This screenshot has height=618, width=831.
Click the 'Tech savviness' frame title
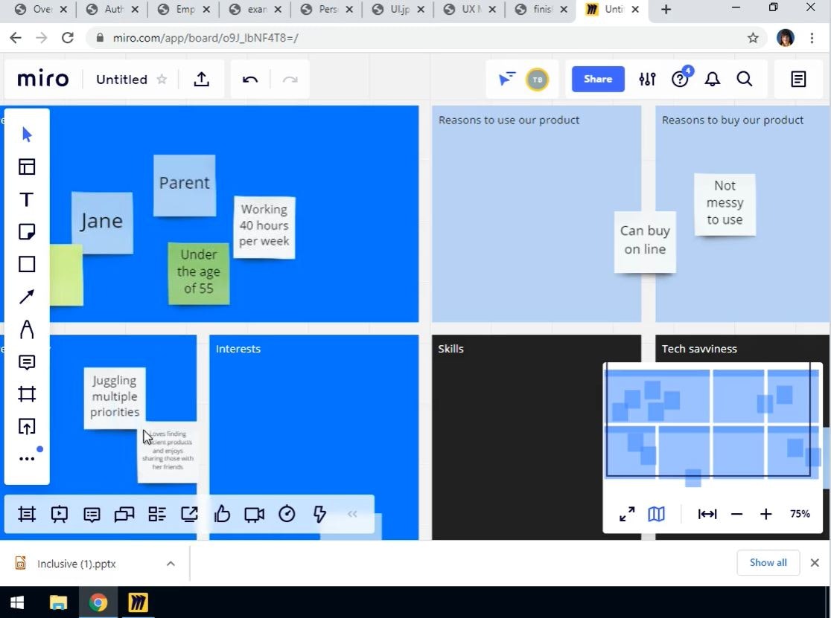[699, 349]
